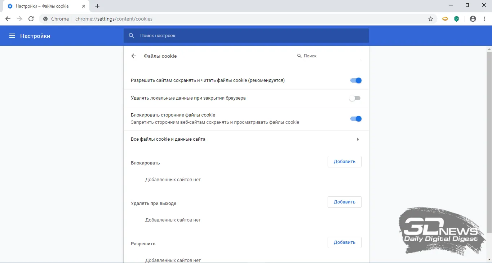
Task: Click the magnifier icon next to Поиск field
Action: (299, 56)
